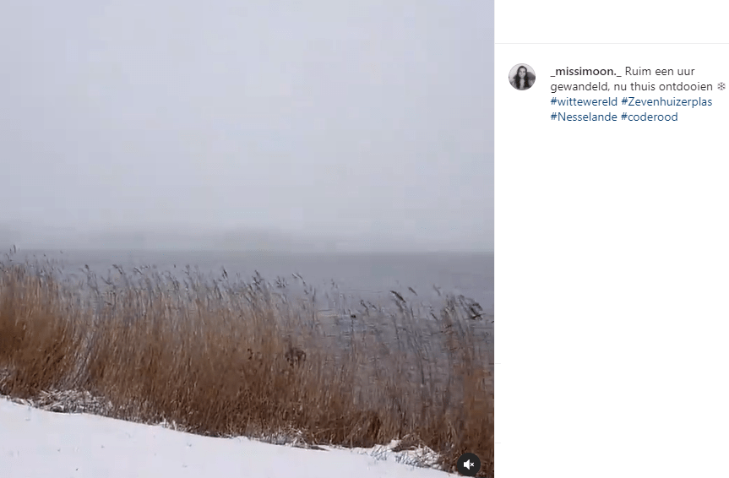Image resolution: width=729 pixels, height=478 pixels.
Task: Open the #wittewereld hashtag
Action: [584, 101]
